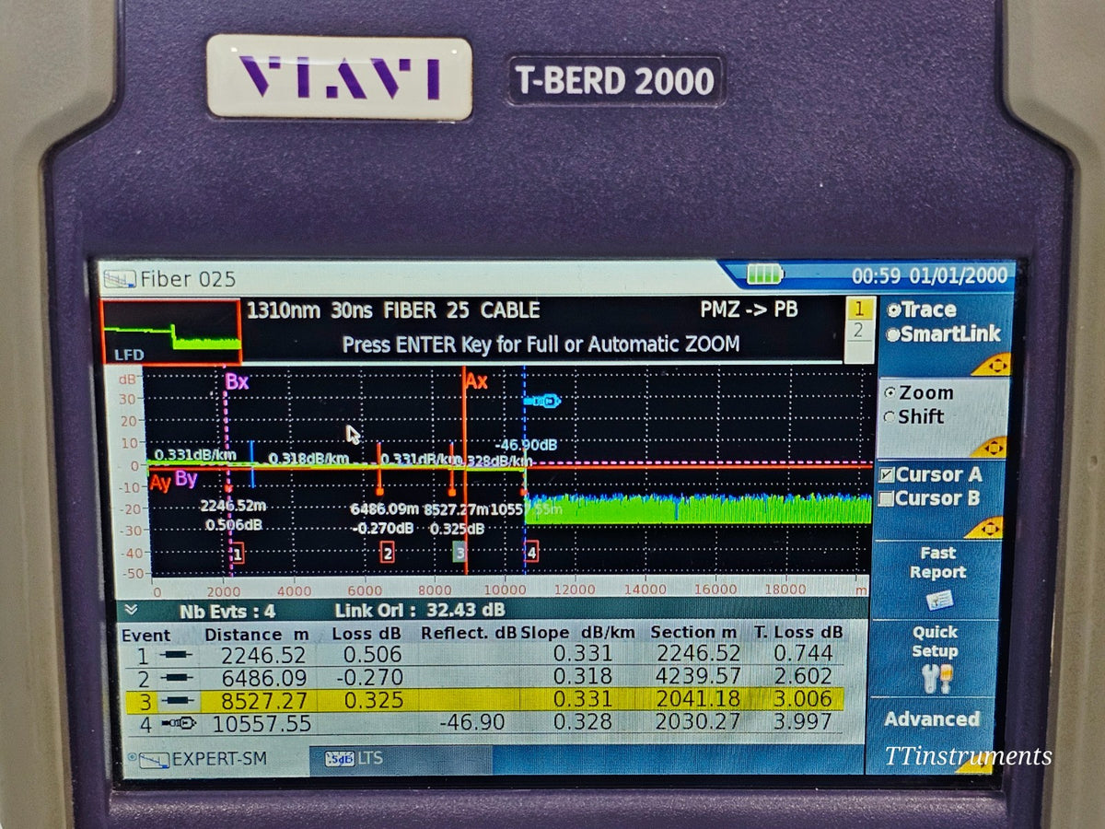The width and height of the screenshot is (1105, 829).
Task: Tap the PMZ -> PB direction label
Action: pos(749,309)
